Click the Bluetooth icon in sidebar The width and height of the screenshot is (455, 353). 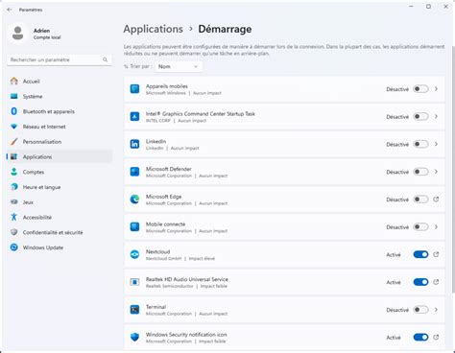(x=13, y=111)
